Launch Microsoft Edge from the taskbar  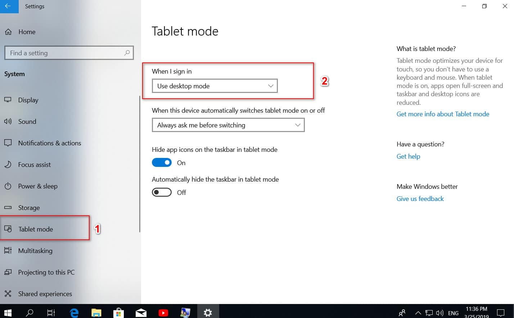tap(74, 313)
